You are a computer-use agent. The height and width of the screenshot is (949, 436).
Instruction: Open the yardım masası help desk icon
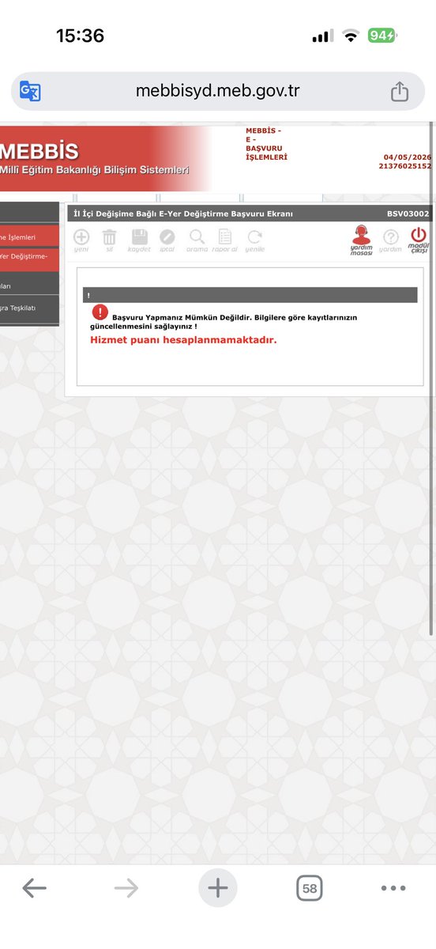click(x=362, y=240)
